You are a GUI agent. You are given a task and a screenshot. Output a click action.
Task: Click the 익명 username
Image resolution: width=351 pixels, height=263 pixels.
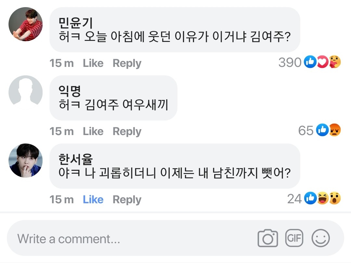(70, 91)
